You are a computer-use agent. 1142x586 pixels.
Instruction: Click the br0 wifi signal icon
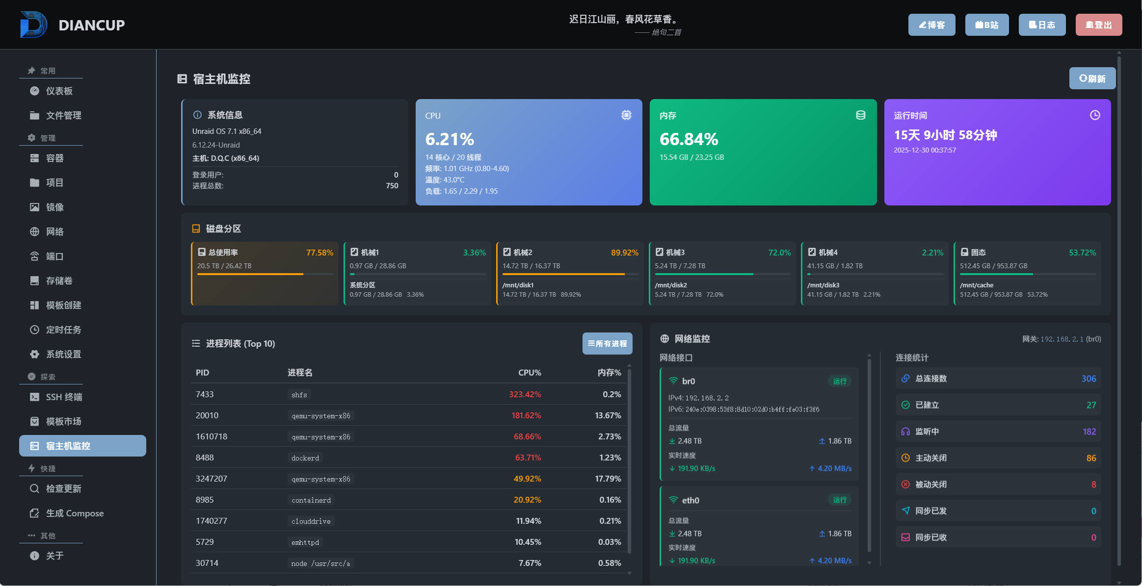click(673, 381)
